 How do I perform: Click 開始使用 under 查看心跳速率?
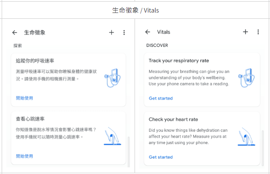(x=24, y=156)
